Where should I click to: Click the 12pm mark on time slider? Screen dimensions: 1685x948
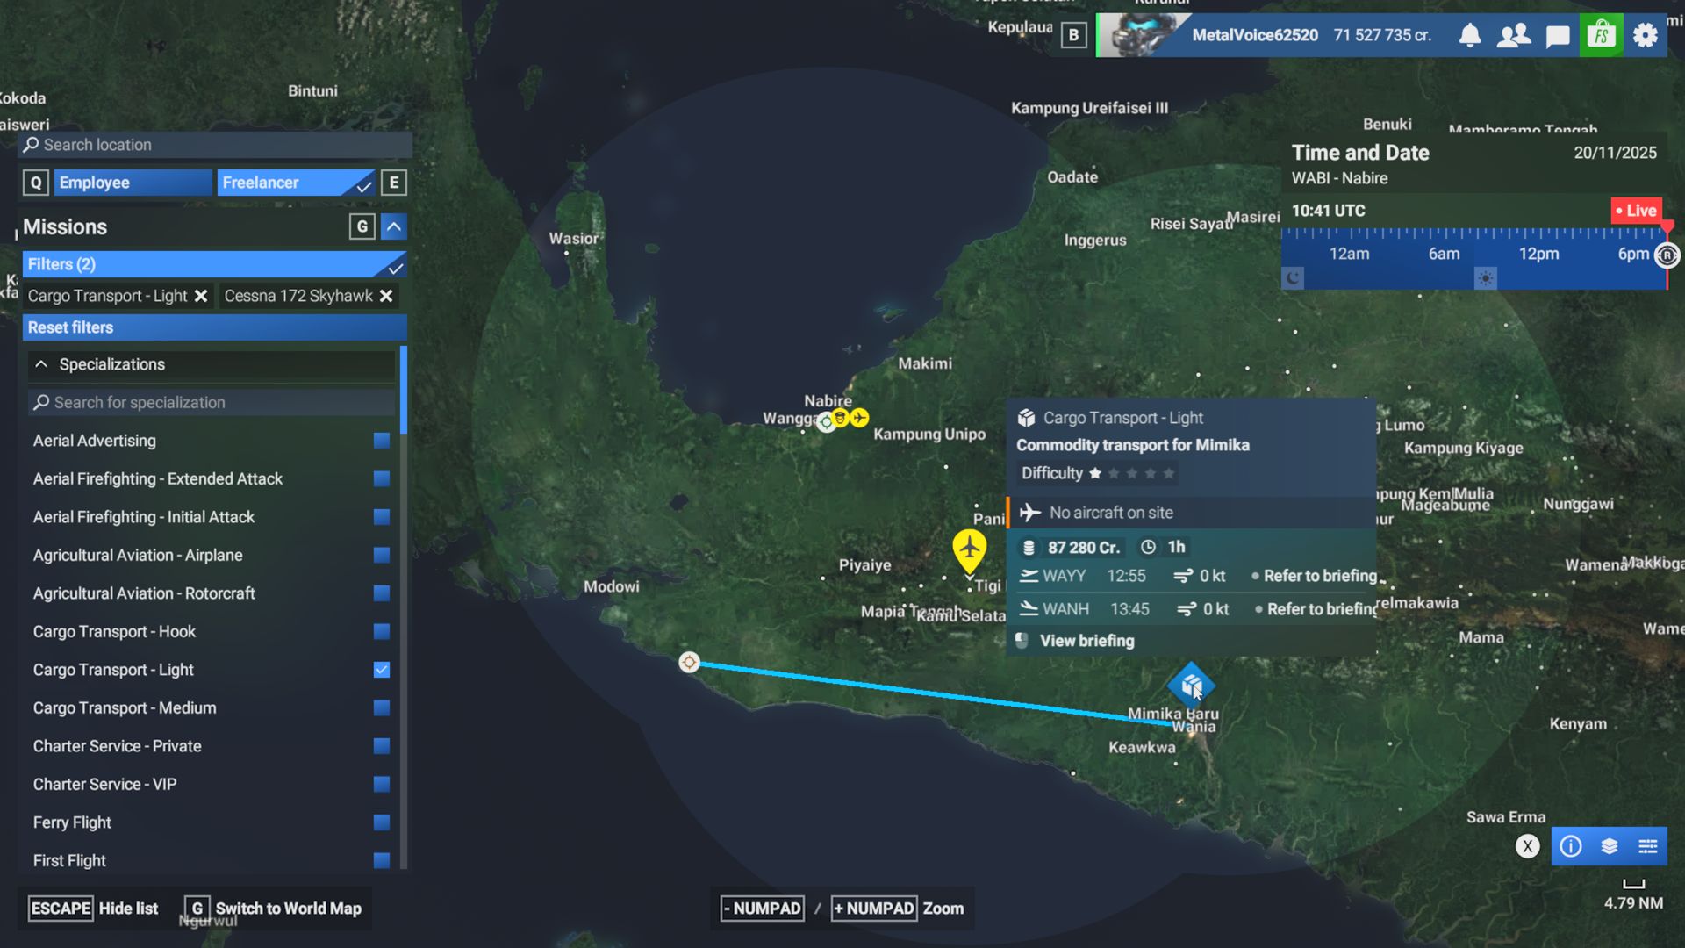1538,254
